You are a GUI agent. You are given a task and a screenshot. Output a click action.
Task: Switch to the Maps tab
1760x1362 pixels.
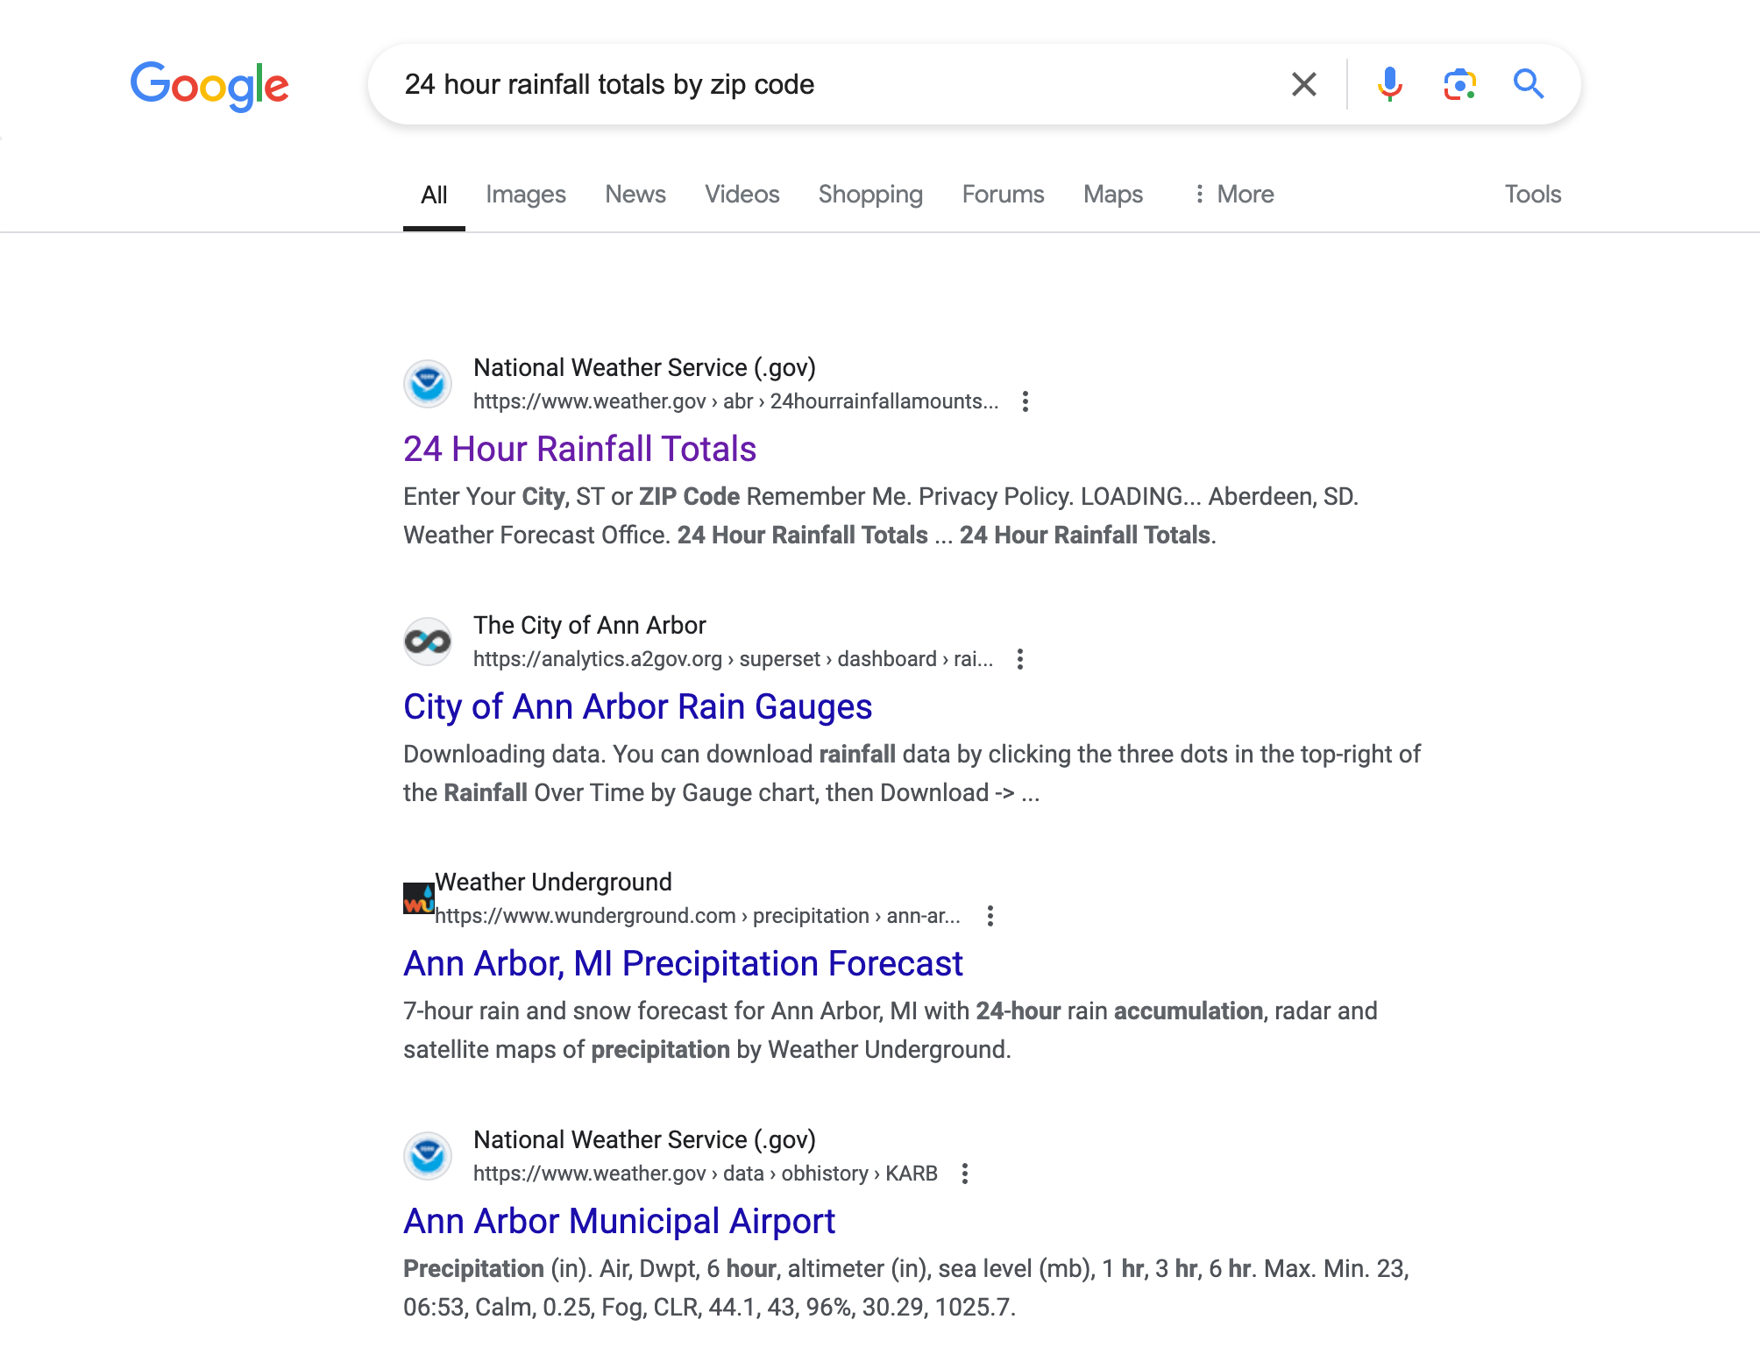point(1112,194)
